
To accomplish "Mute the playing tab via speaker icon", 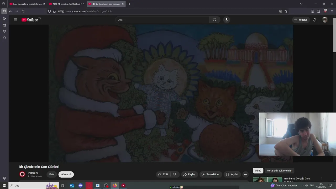I will click(93, 4).
